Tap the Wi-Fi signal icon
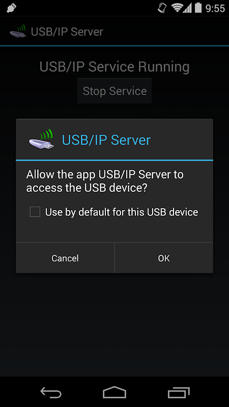 click(177, 8)
